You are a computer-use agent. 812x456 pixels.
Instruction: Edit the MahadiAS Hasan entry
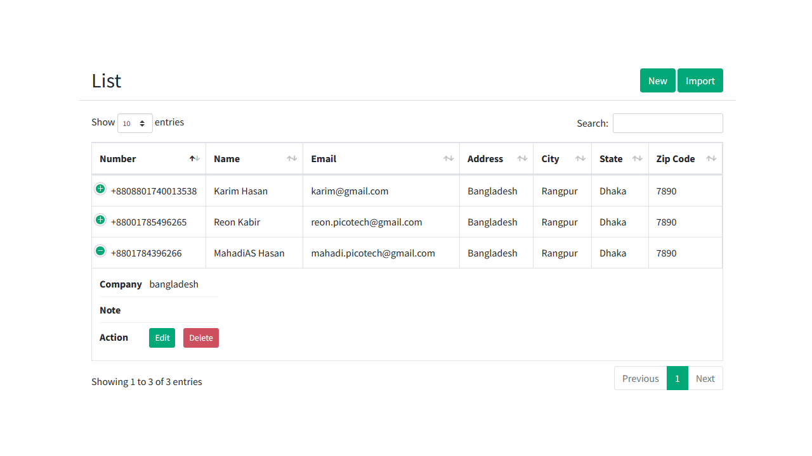point(162,338)
